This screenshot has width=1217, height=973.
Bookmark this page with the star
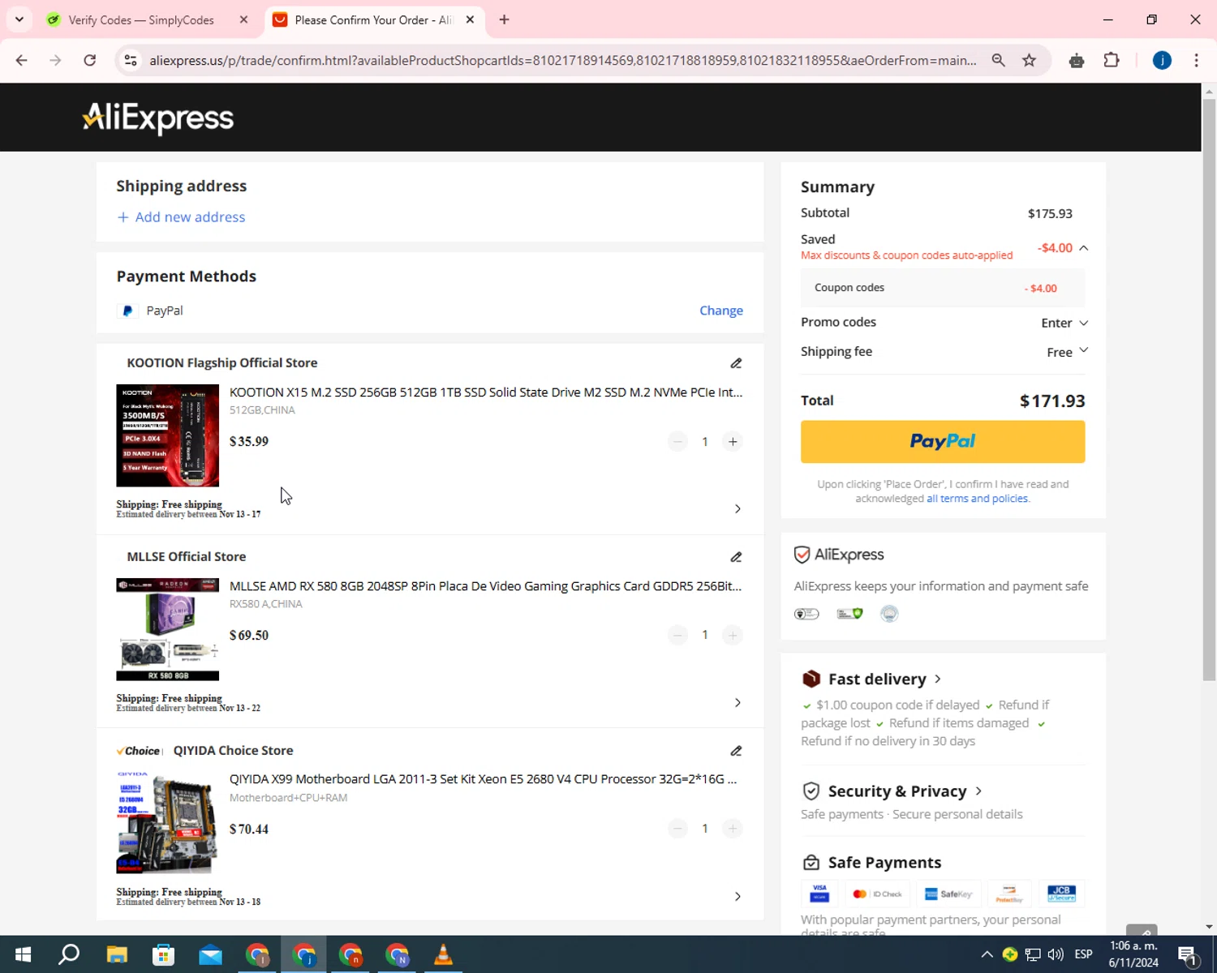[x=1029, y=60]
